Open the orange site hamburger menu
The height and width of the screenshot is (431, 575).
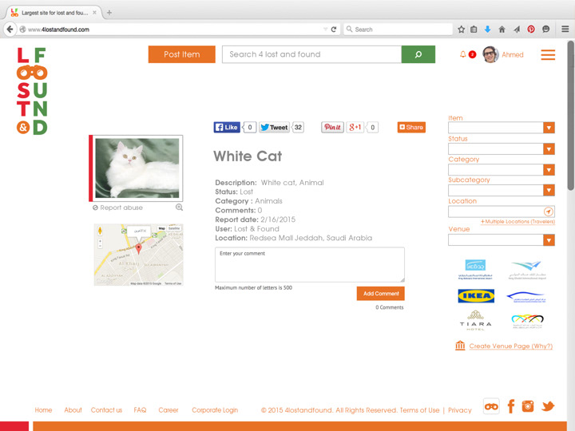(548, 54)
